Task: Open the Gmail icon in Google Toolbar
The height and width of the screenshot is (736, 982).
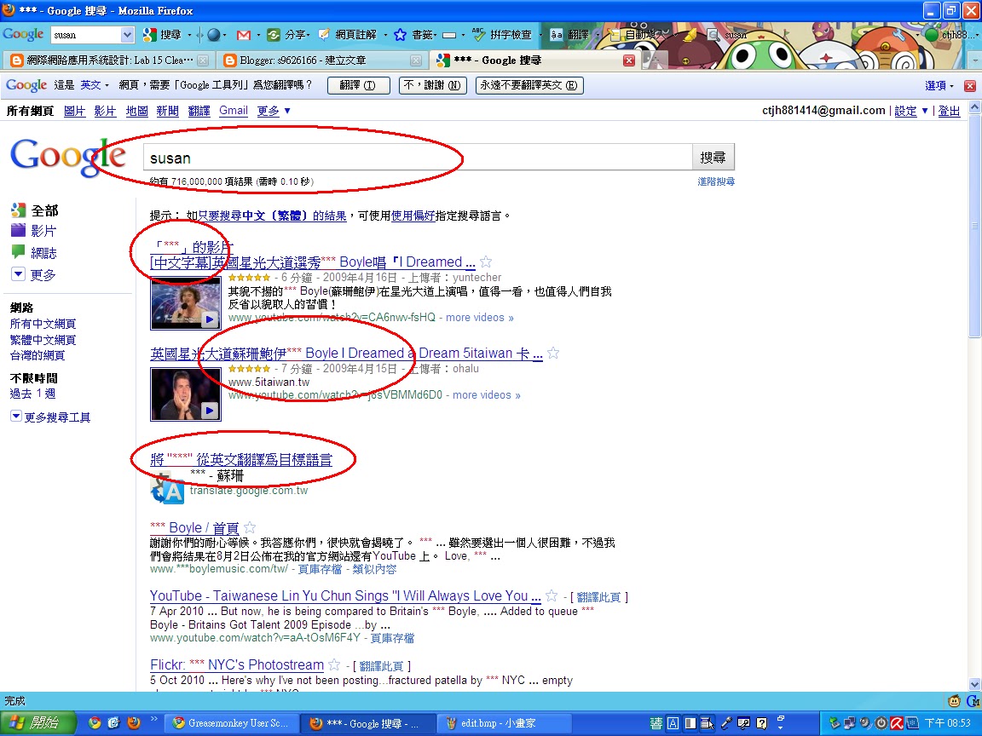Action: (x=244, y=35)
